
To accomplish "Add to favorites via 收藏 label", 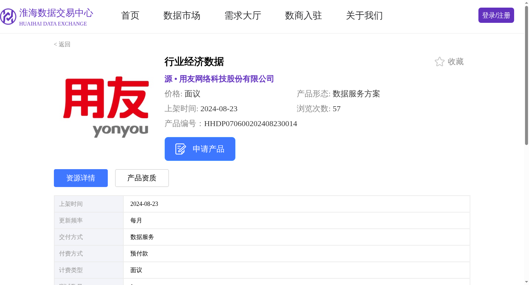I will click(x=456, y=62).
